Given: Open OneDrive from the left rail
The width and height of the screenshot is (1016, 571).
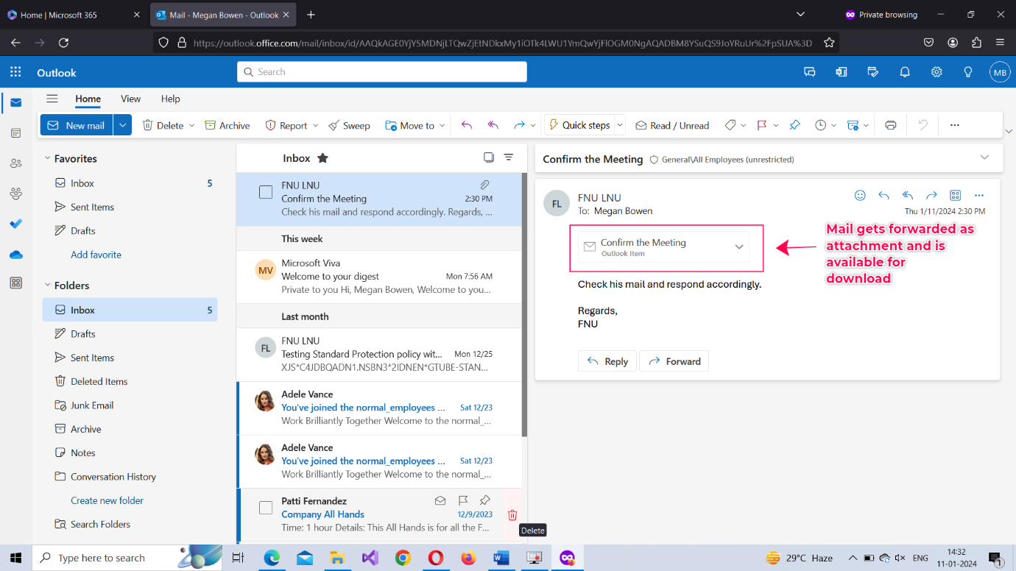Looking at the screenshot, I should click(15, 254).
